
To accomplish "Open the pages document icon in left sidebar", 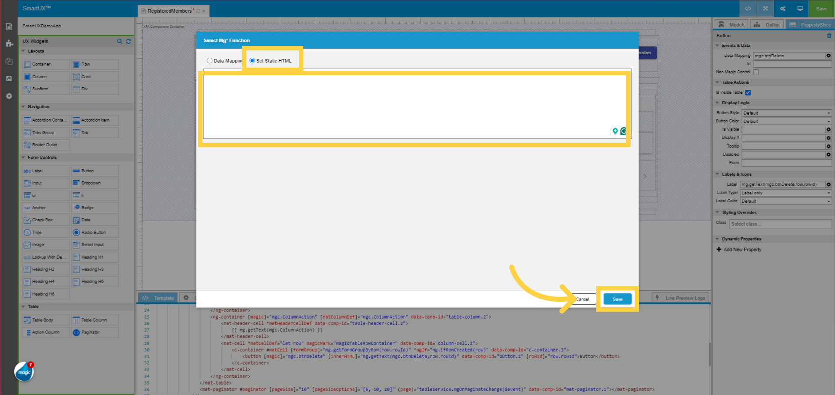I will tap(9, 26).
